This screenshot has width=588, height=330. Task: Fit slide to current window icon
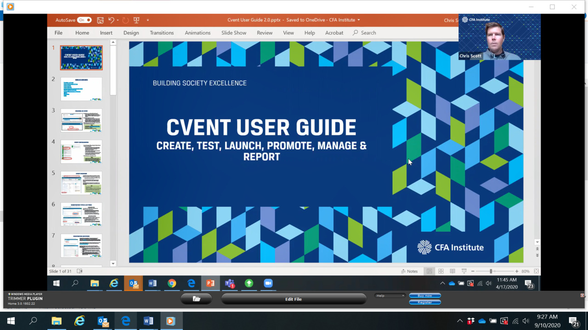536,271
